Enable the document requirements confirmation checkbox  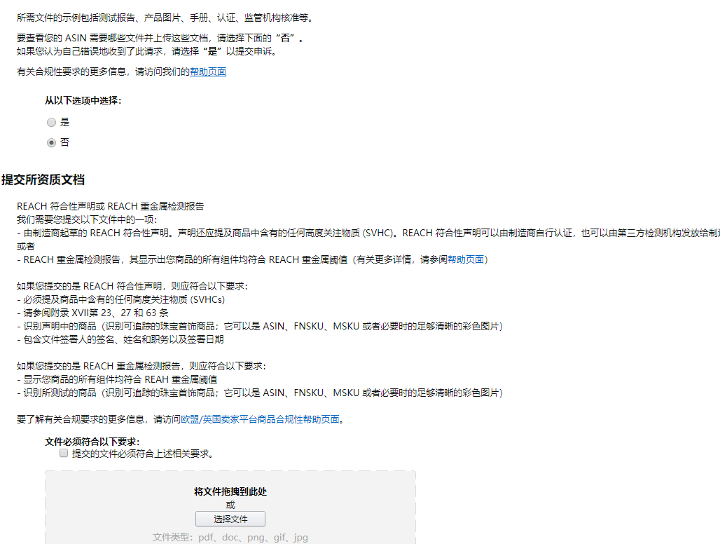(63, 453)
